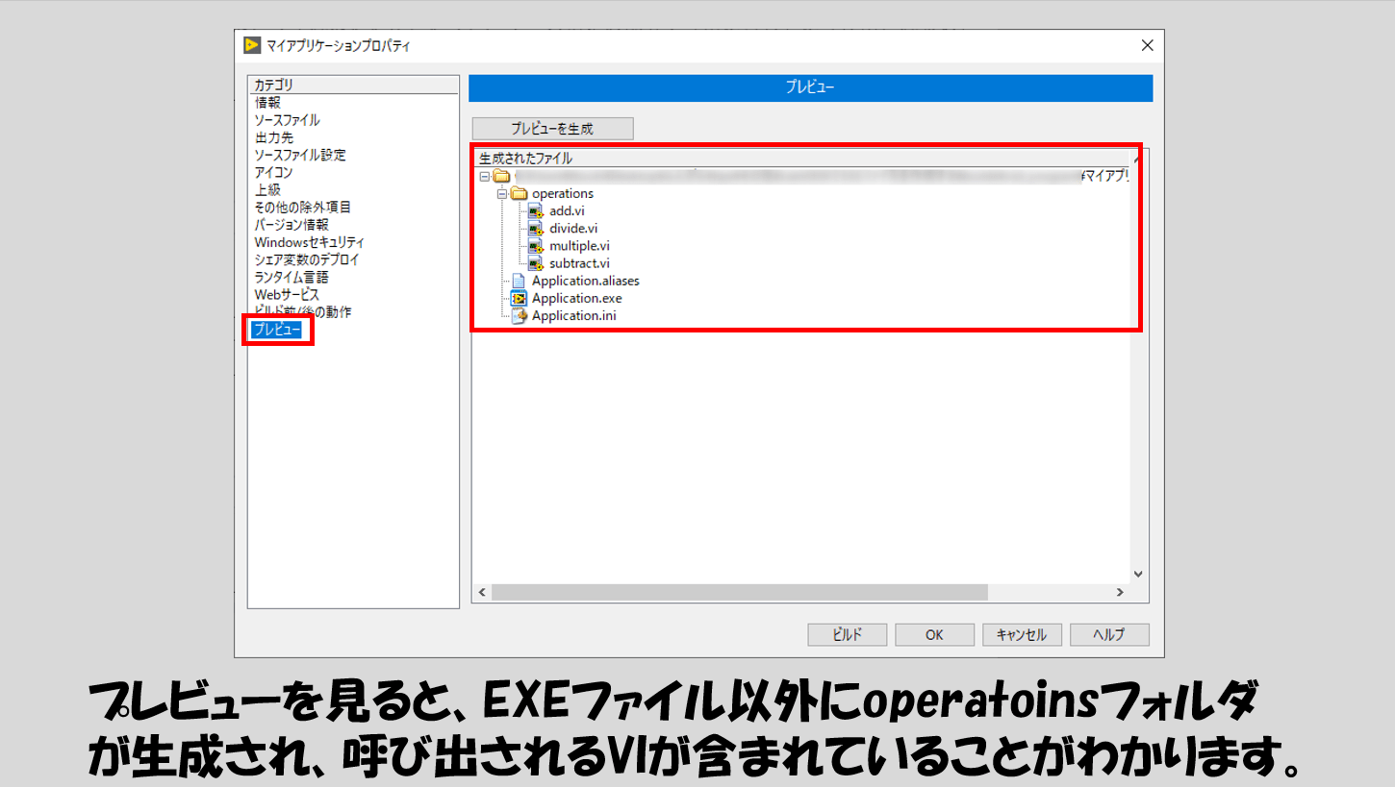1395x787 pixels.
Task: Select the Application.exe executable icon
Action: pyautogui.click(x=520, y=298)
